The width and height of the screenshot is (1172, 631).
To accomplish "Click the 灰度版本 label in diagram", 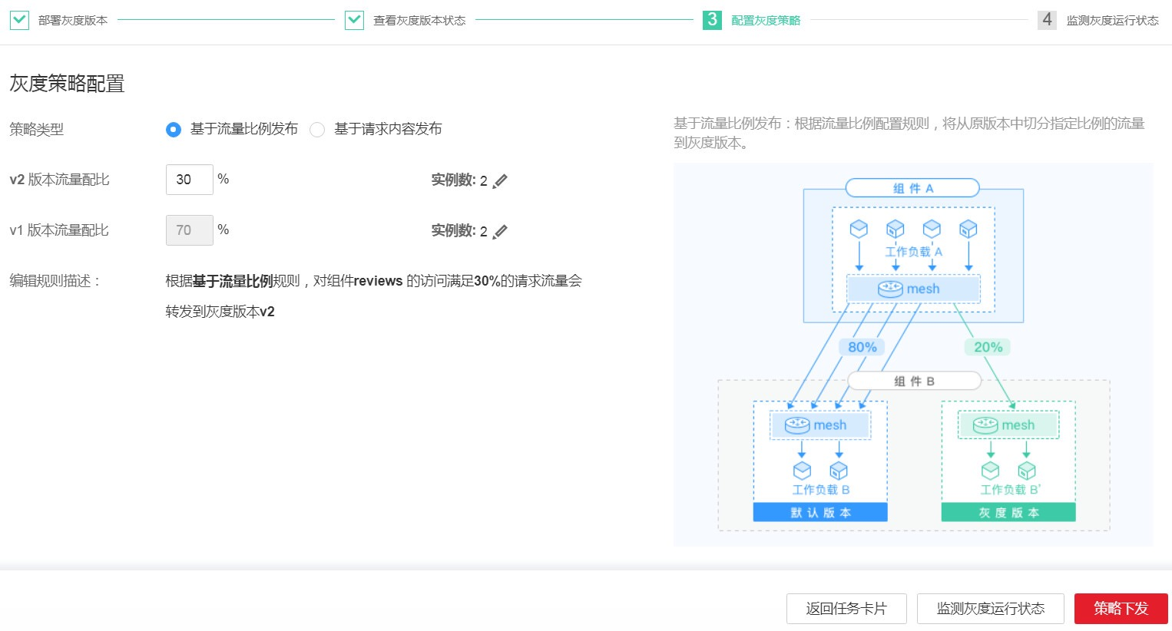I will click(1008, 513).
